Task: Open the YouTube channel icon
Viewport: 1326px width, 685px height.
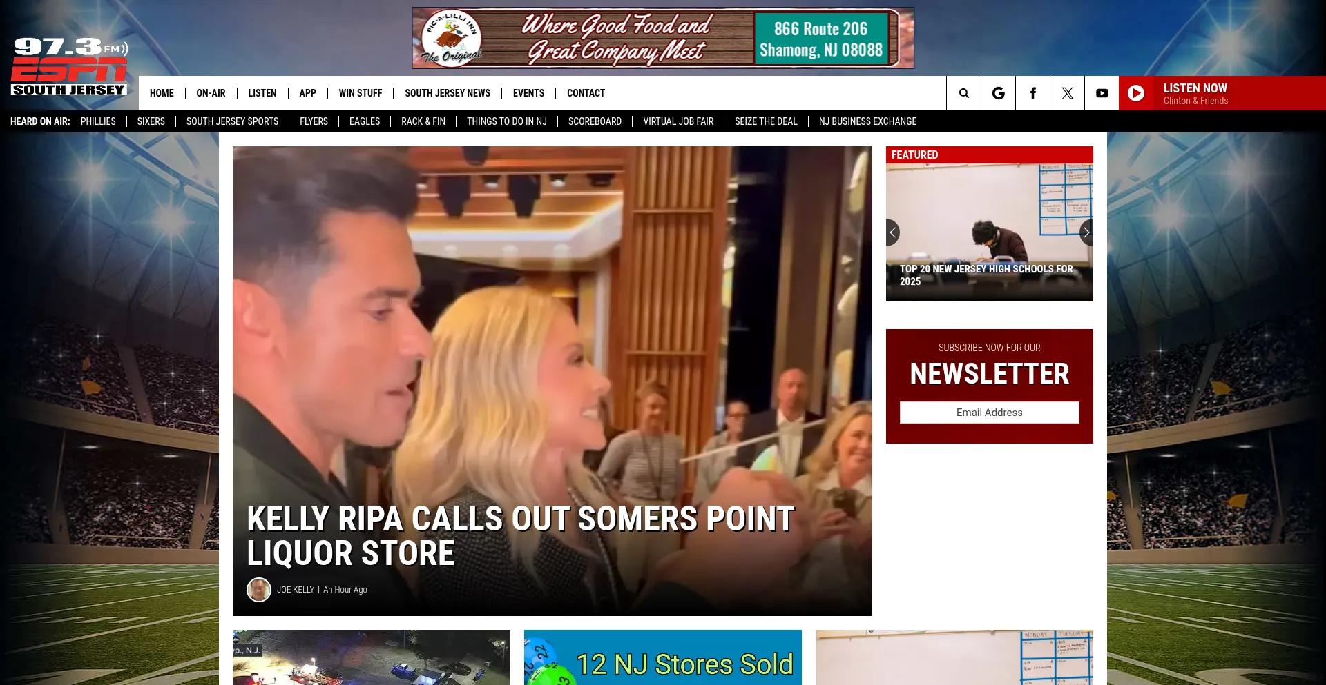Action: coord(1102,93)
